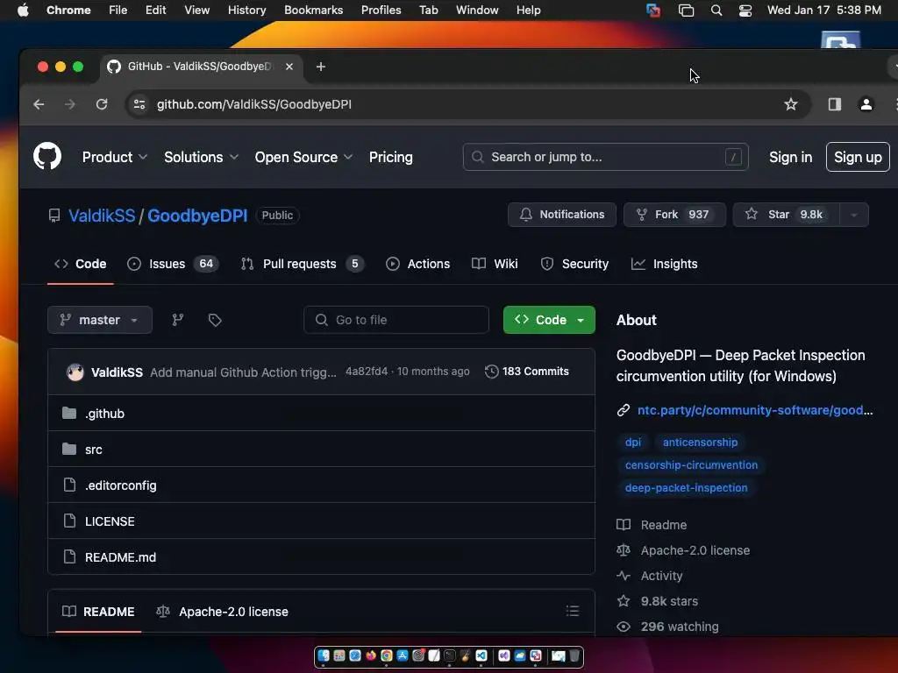Open deep-packet-inspection topic tag
898x673 pixels.
pyautogui.click(x=686, y=487)
